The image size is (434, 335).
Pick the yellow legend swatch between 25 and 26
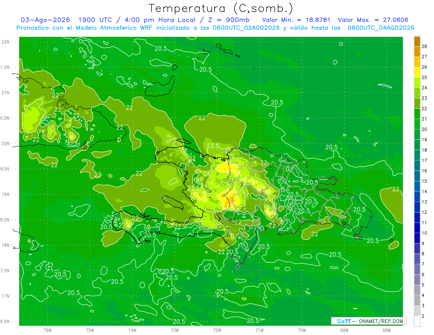pos(417,72)
